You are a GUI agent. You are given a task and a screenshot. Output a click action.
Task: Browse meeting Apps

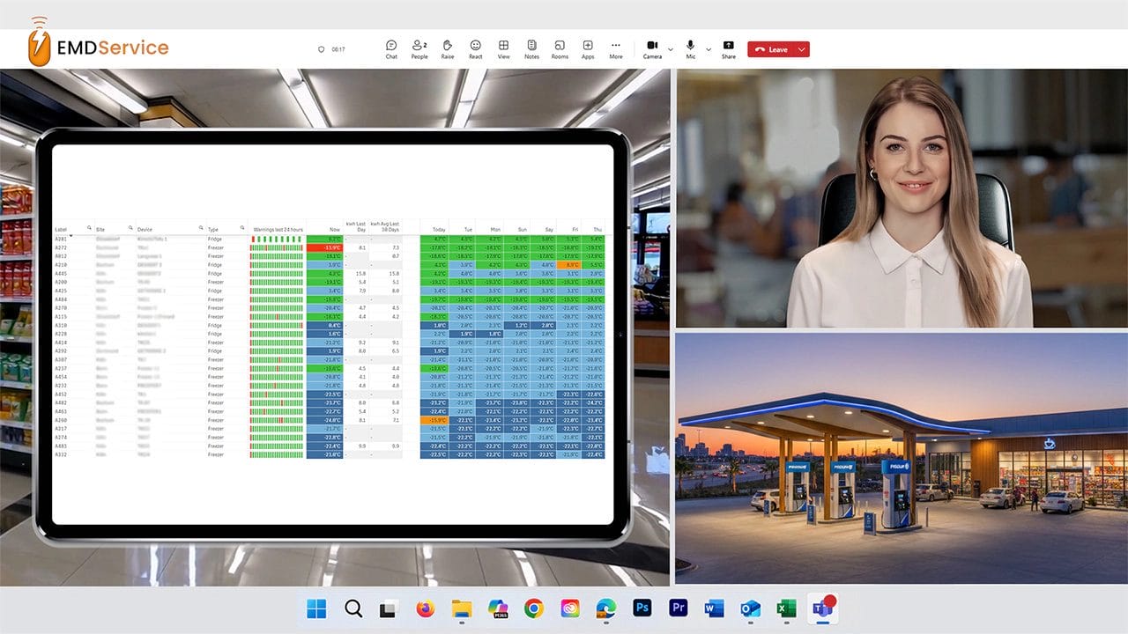[588, 46]
